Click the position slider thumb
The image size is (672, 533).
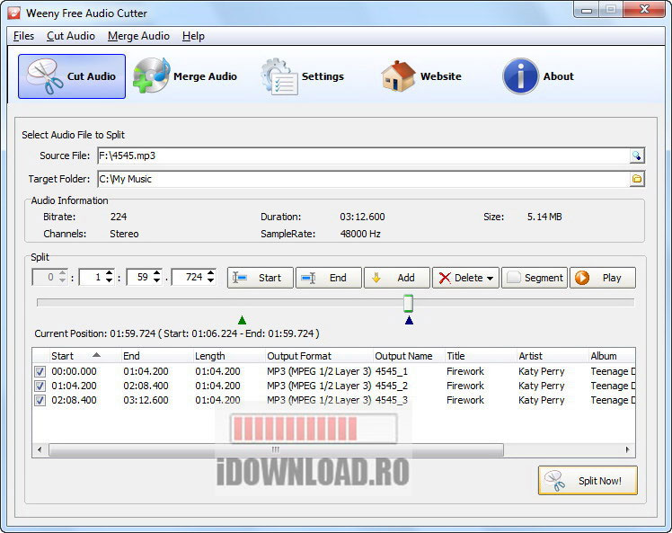tap(409, 303)
